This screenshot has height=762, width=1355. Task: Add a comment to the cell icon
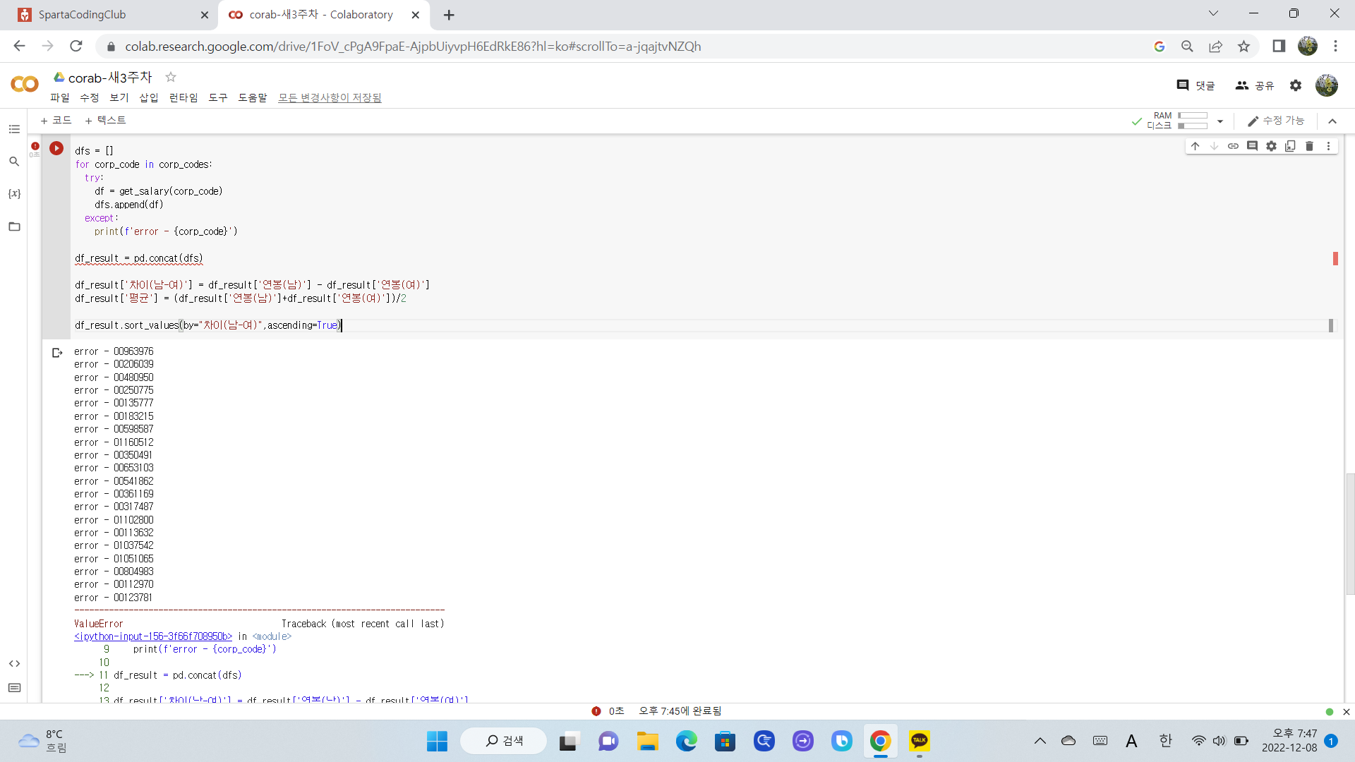[1252, 146]
